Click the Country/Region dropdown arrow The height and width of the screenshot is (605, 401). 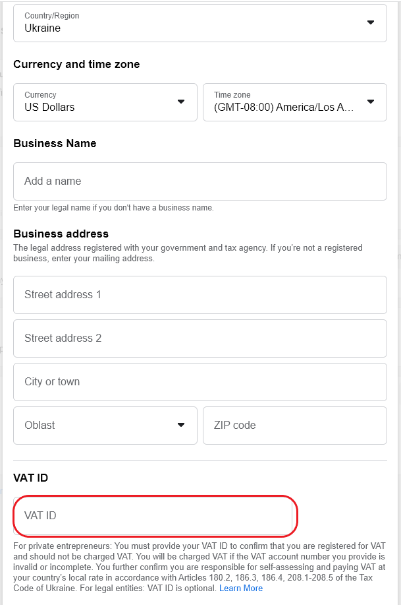click(370, 22)
